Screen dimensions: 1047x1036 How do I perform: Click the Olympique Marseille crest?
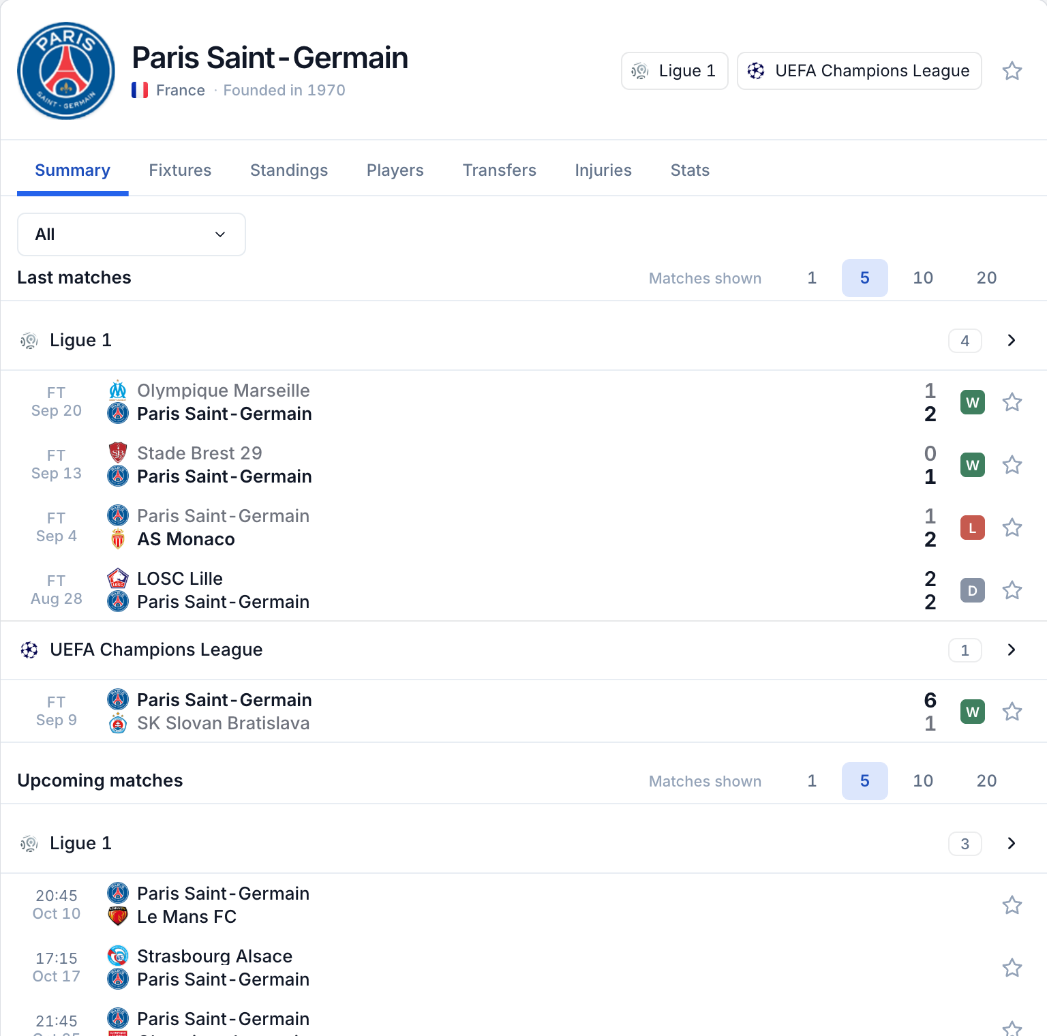click(118, 391)
